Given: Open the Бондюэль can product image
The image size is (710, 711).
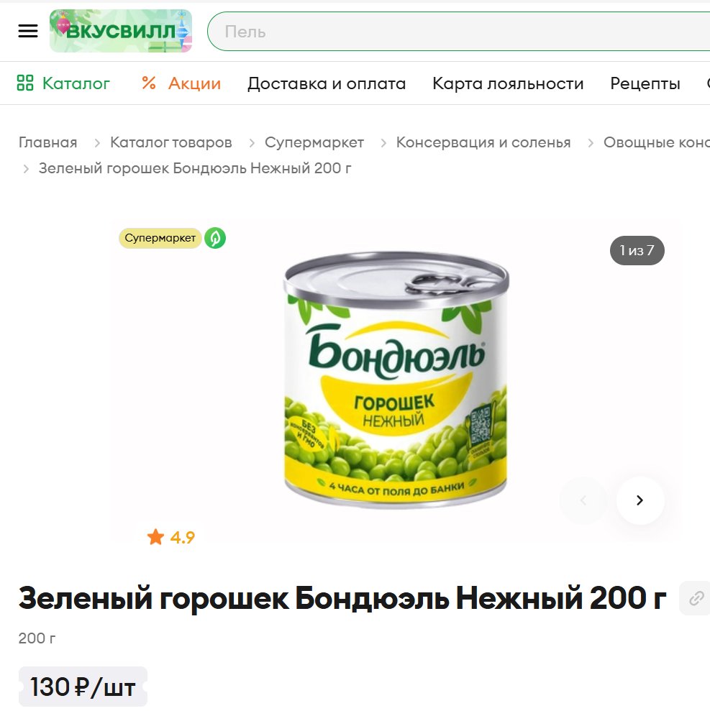Looking at the screenshot, I should pos(396,380).
